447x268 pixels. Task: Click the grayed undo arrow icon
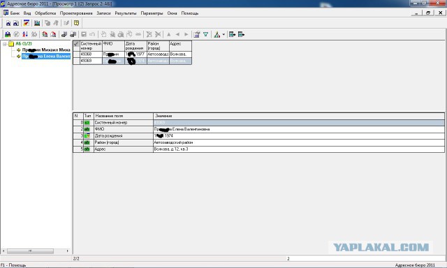[92, 34]
